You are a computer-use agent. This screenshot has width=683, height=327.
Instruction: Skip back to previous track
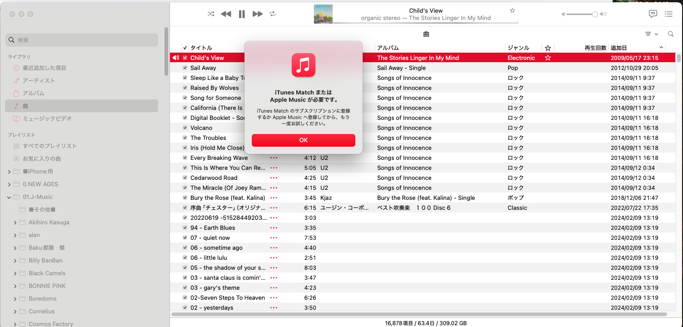tap(226, 14)
